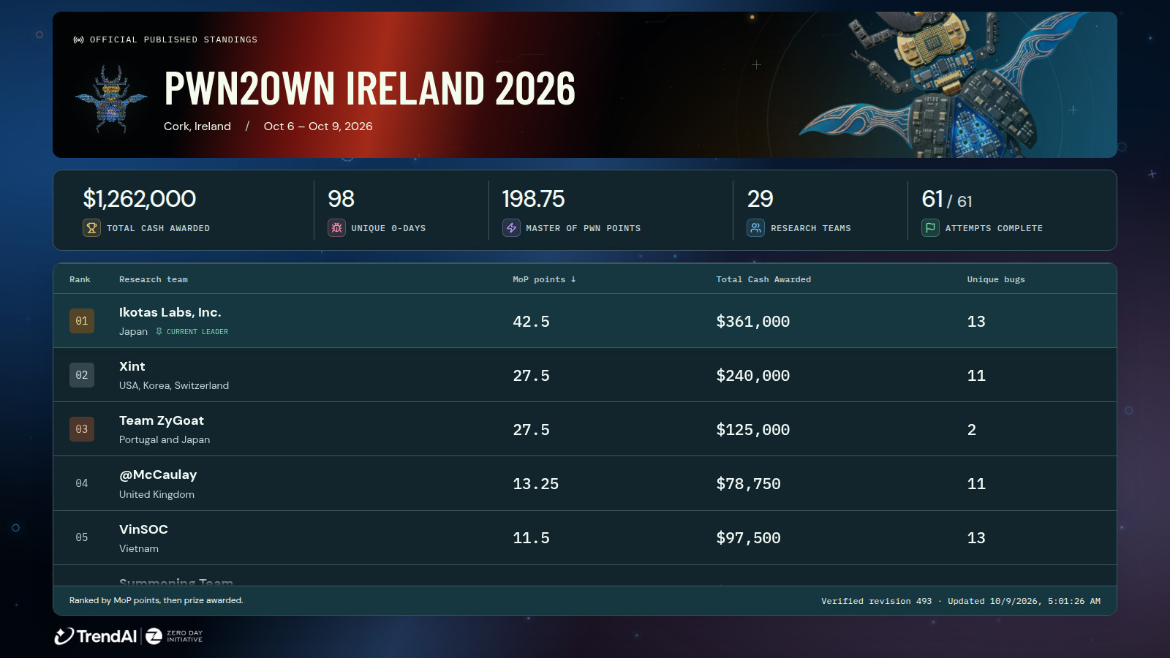This screenshot has width=1170, height=658.
Task: Click the $78,750 cash value
Action: 748,484
